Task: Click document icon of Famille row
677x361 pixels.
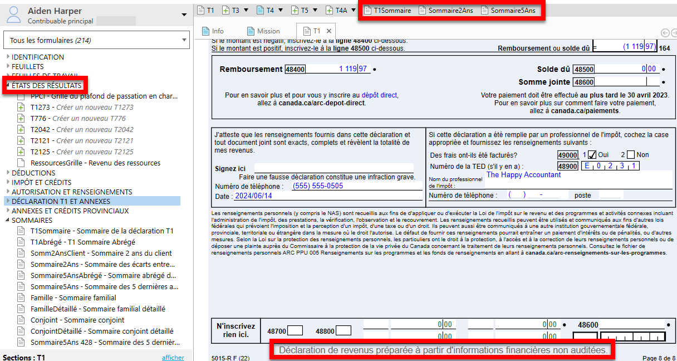Action: click(x=21, y=298)
